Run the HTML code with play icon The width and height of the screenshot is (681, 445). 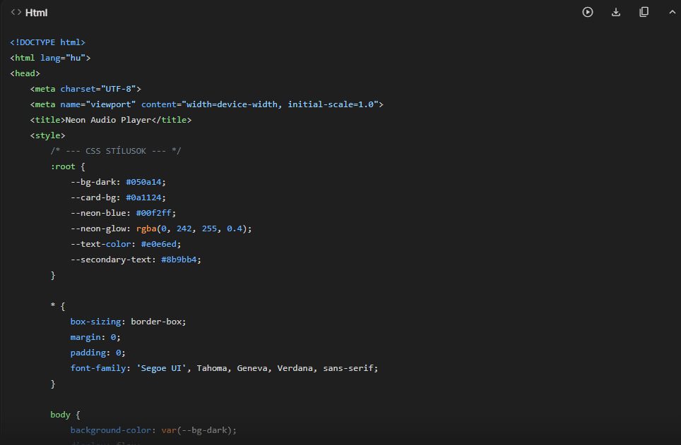click(x=587, y=12)
